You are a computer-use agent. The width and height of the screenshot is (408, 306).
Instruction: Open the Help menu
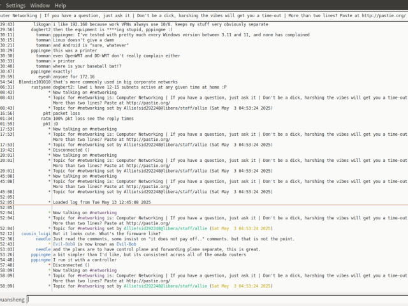(x=60, y=5)
